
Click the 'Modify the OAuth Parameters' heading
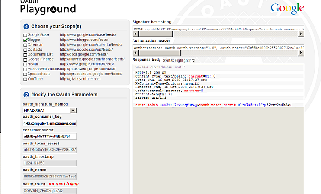tap(64, 95)
